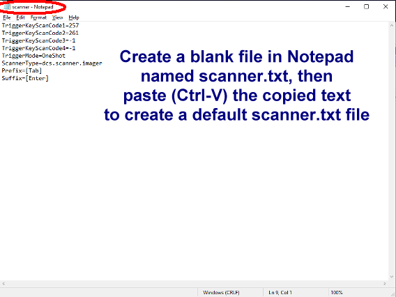The height and width of the screenshot is (297, 396).
Task: Maximize the Notepad window
Action: [366, 6]
